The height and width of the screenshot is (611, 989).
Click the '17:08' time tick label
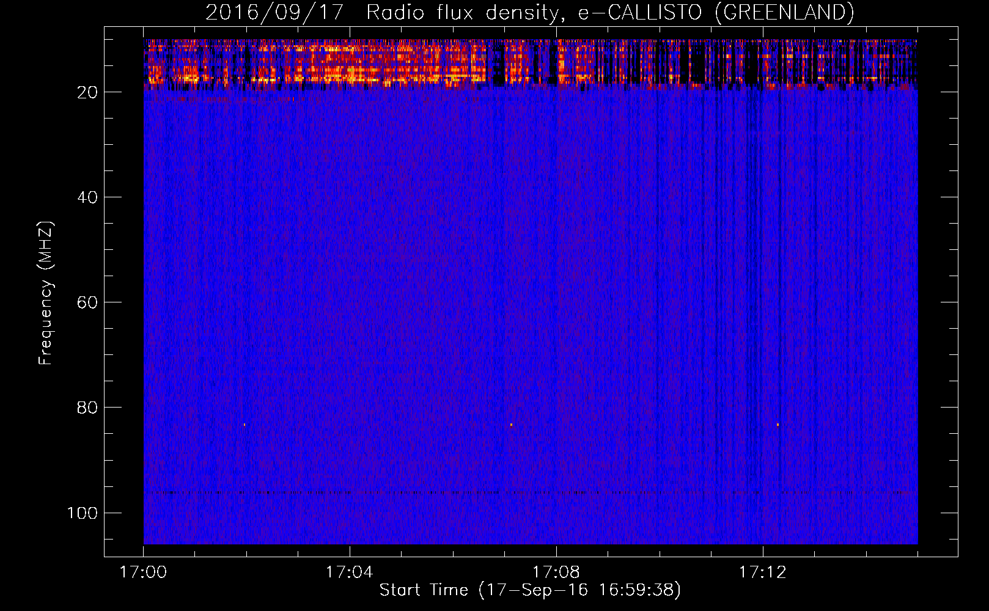pos(556,572)
